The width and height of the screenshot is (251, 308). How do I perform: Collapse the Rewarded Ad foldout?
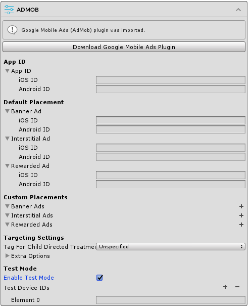[x=7, y=166]
